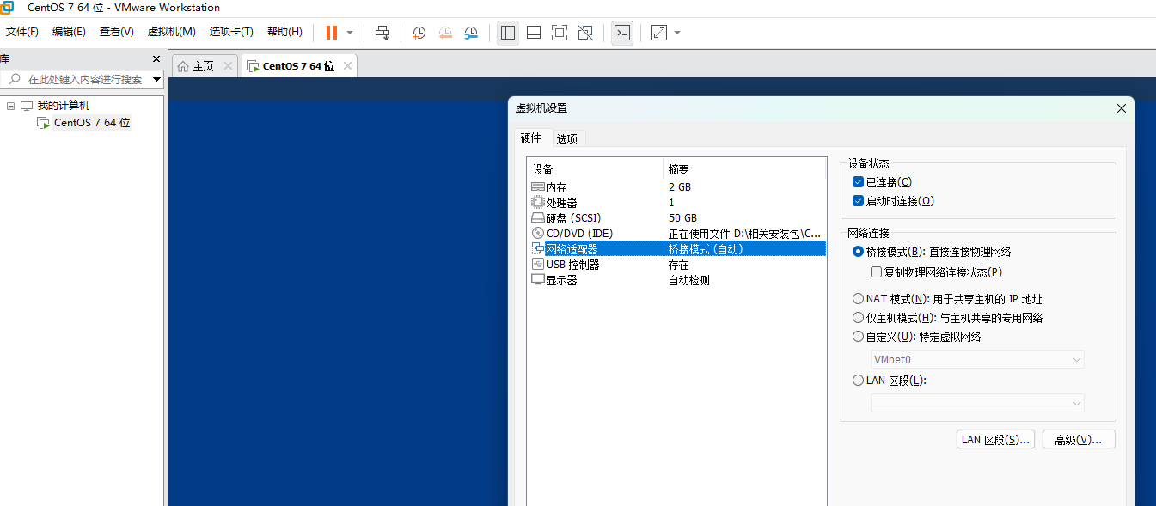Viewport: 1156px width, 506px height.
Task: Click the LAN 区段(S)... button
Action: [995, 440]
